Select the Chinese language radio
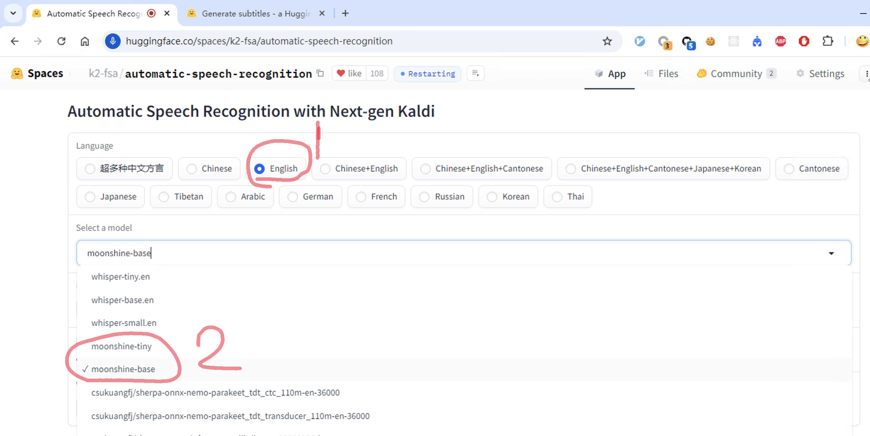This screenshot has width=870, height=436. (x=210, y=168)
